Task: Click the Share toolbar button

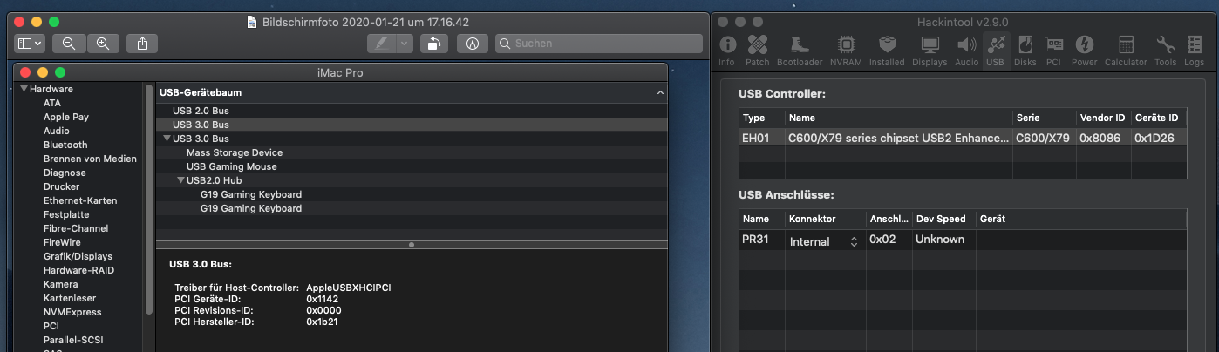Action: tap(142, 43)
